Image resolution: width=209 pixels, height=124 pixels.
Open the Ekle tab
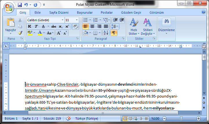(37, 12)
